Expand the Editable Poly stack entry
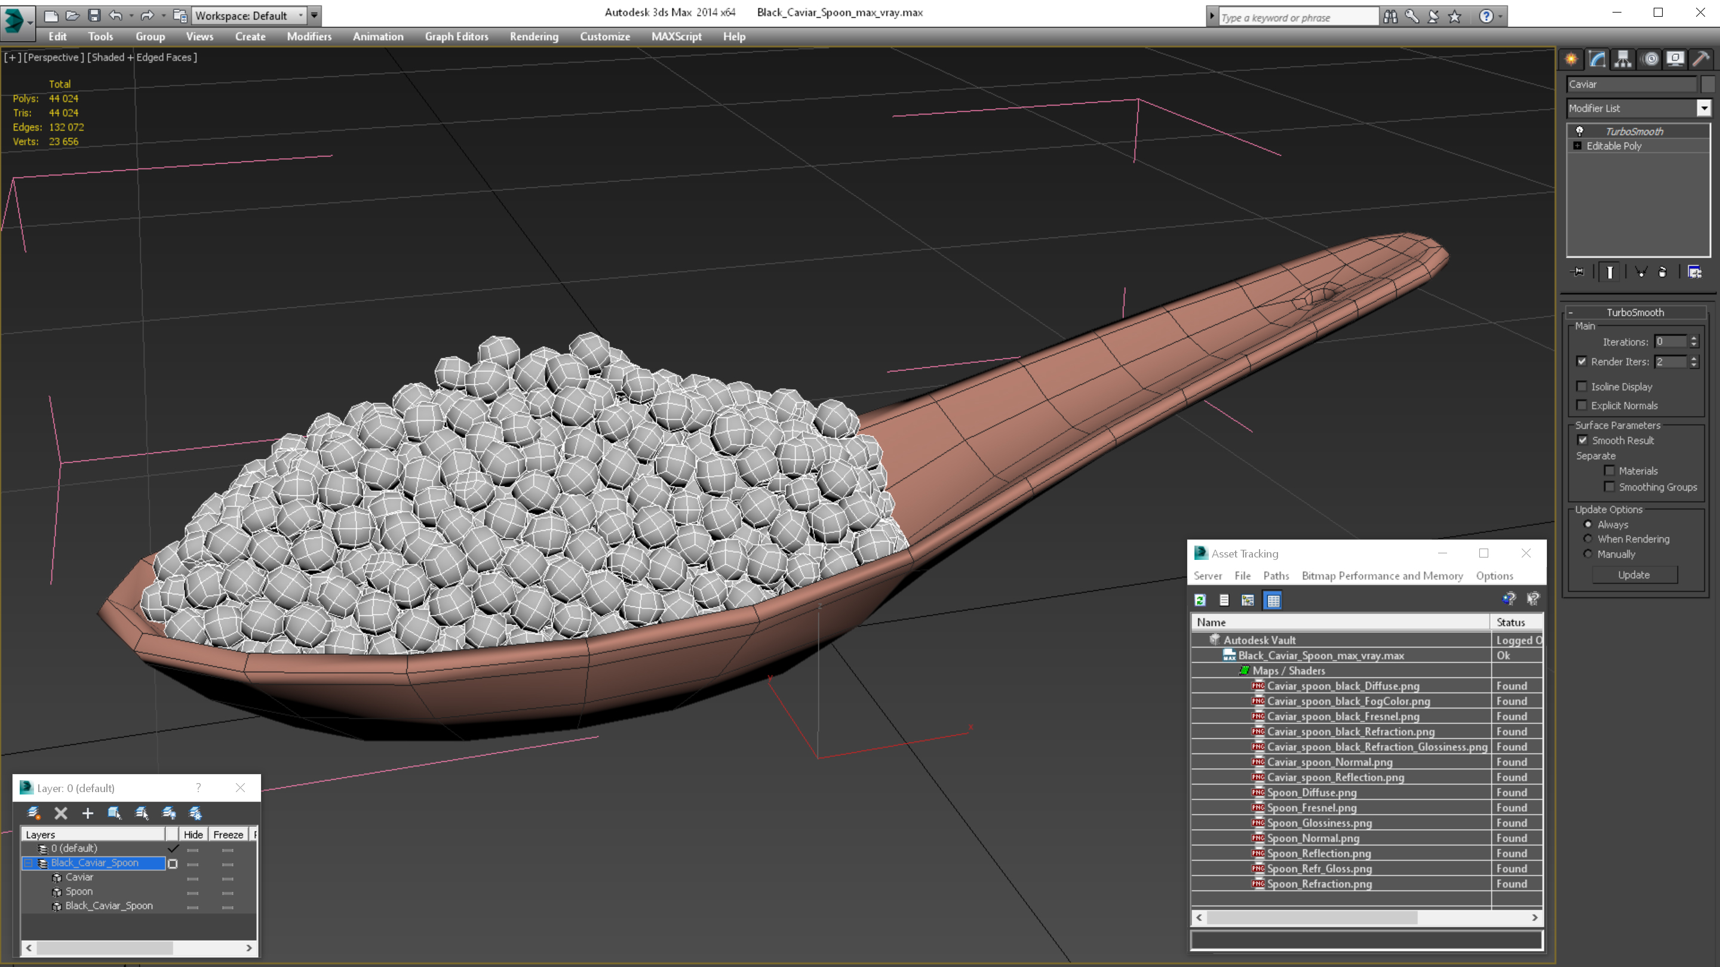1720x967 pixels. 1577,146
